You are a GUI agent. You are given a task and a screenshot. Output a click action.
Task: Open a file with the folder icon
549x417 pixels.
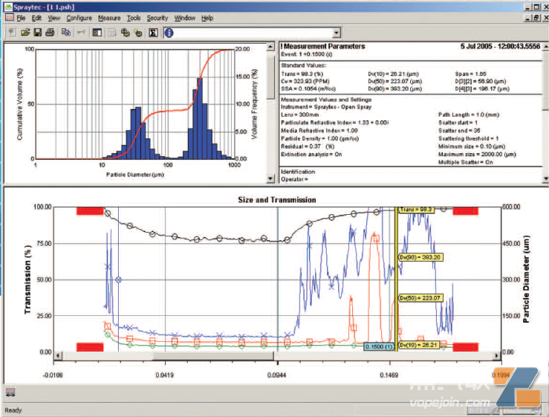[25, 33]
